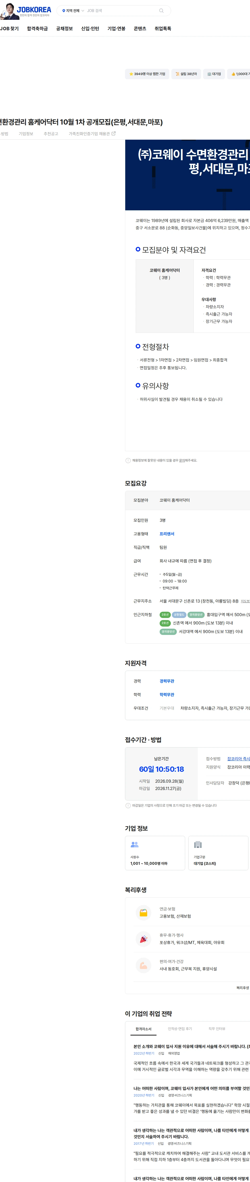
Task: Click the 연금·보험 benefits icon
Action: click(143, 913)
